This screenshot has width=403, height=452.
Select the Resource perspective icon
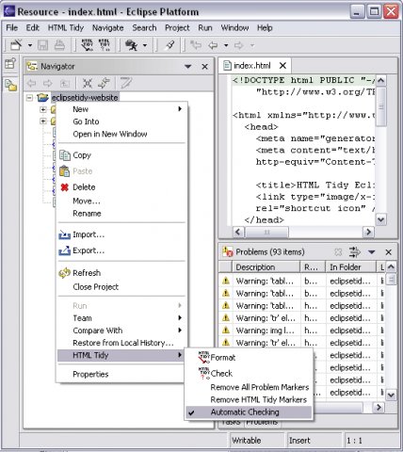[x=10, y=85]
